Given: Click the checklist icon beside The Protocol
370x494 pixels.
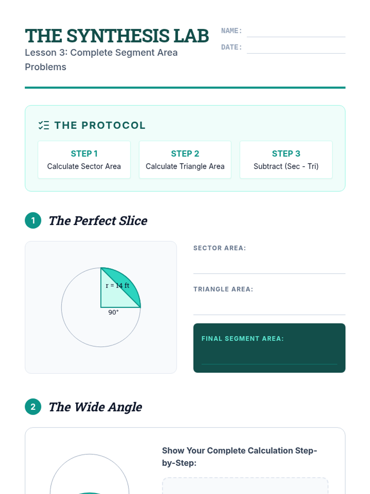Looking at the screenshot, I should coord(44,125).
